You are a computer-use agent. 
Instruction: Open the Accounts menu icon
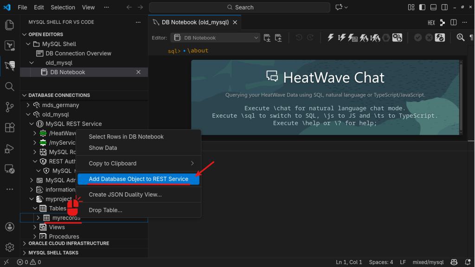coord(10,227)
